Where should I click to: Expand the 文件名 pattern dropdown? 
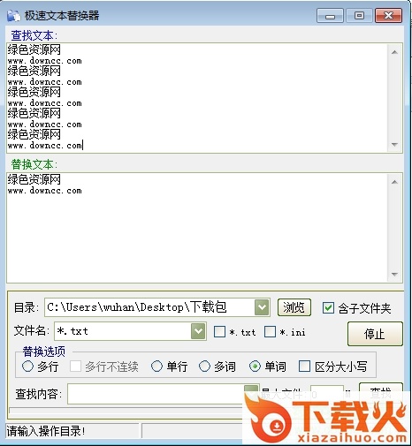[x=198, y=331]
